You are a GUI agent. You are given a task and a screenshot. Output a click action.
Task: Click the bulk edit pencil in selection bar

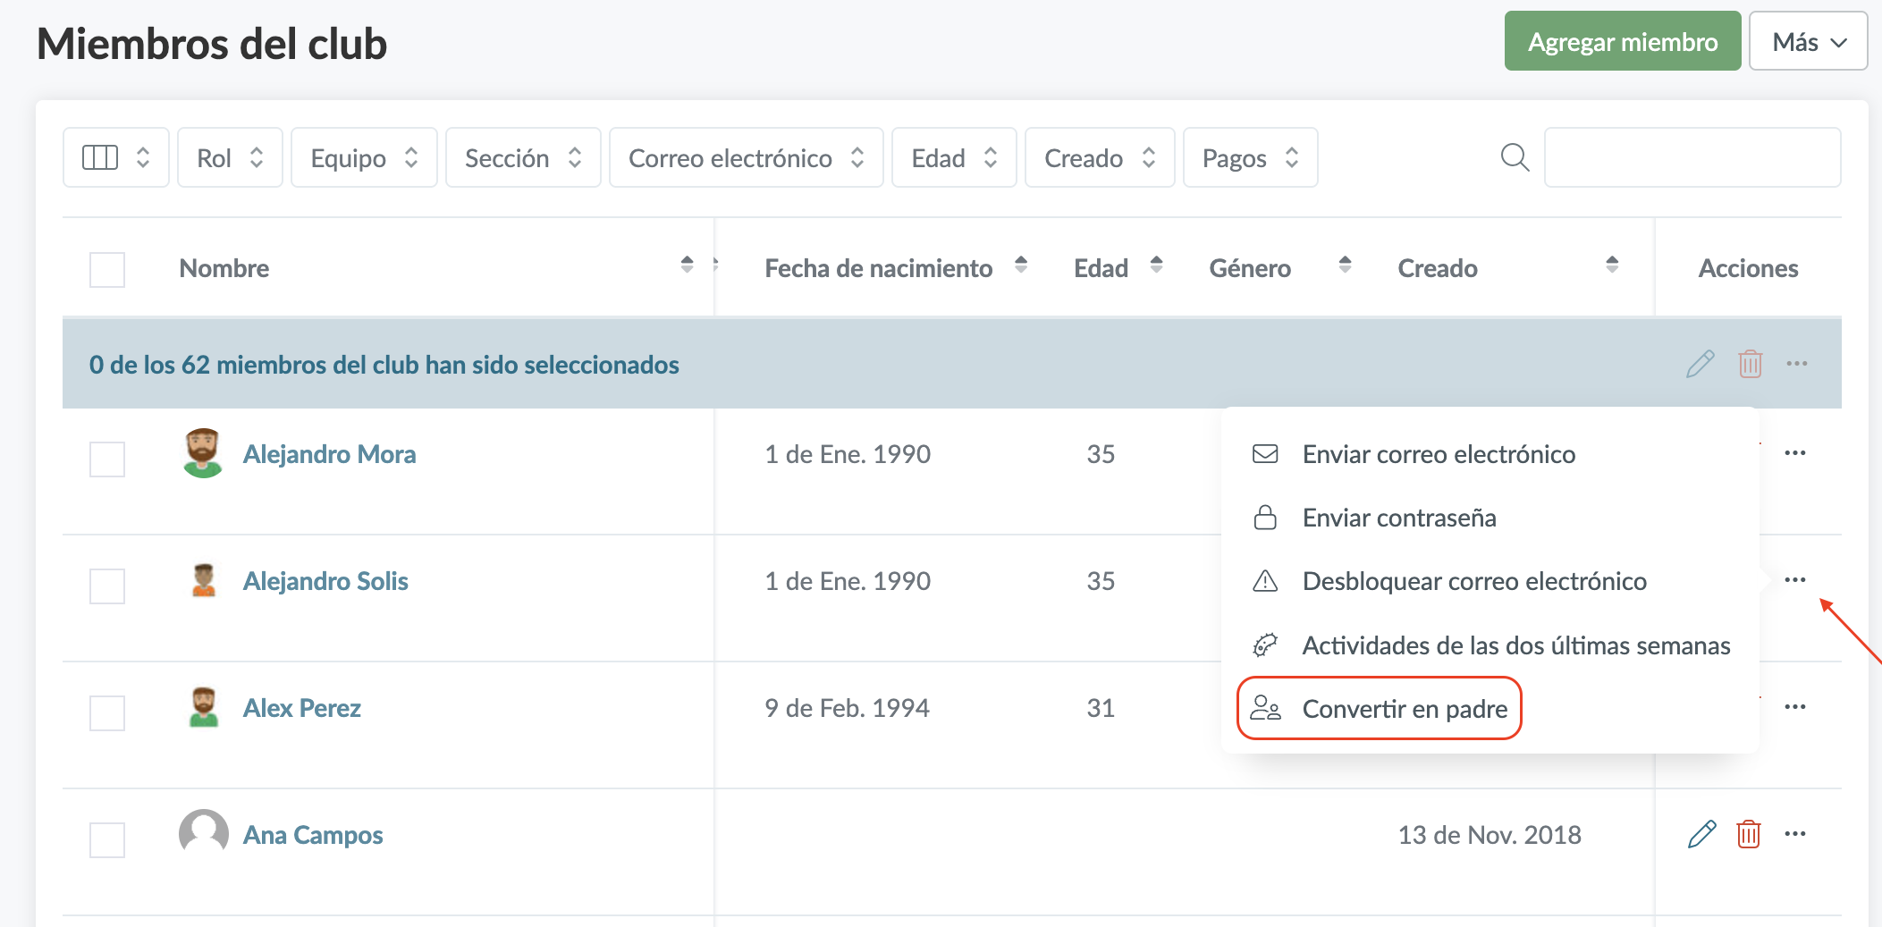coord(1700,364)
